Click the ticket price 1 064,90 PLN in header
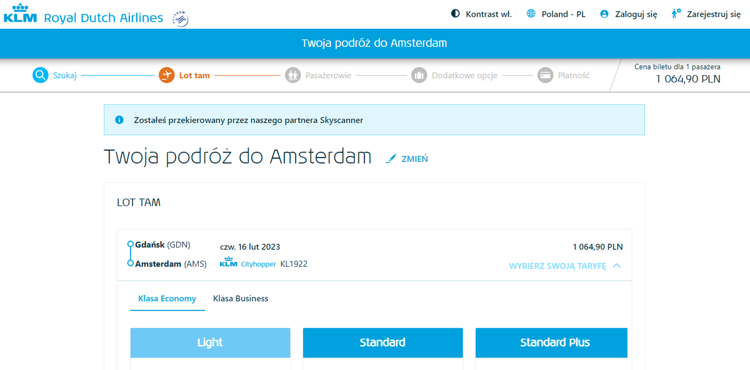This screenshot has height=370, width=750. coord(688,79)
